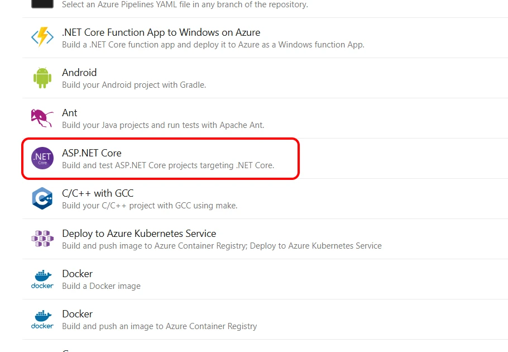508x352 pixels.
Task: Select the 'ASP.NET Core' template title
Action: coord(92,153)
